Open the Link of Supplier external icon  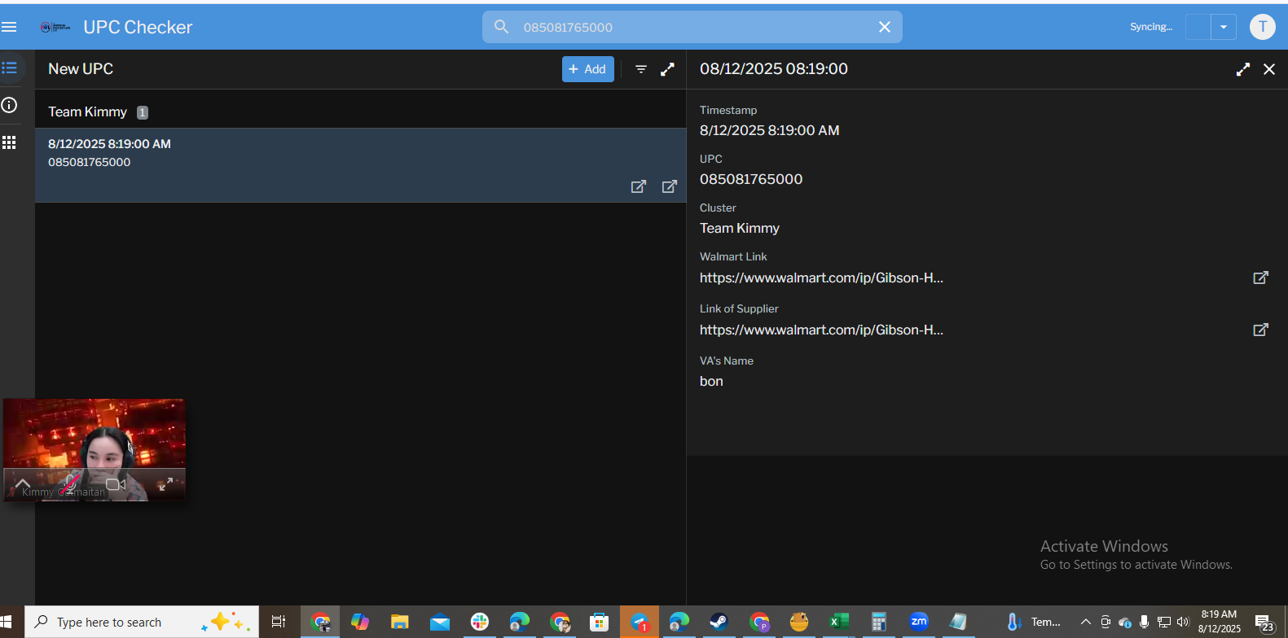point(1260,330)
